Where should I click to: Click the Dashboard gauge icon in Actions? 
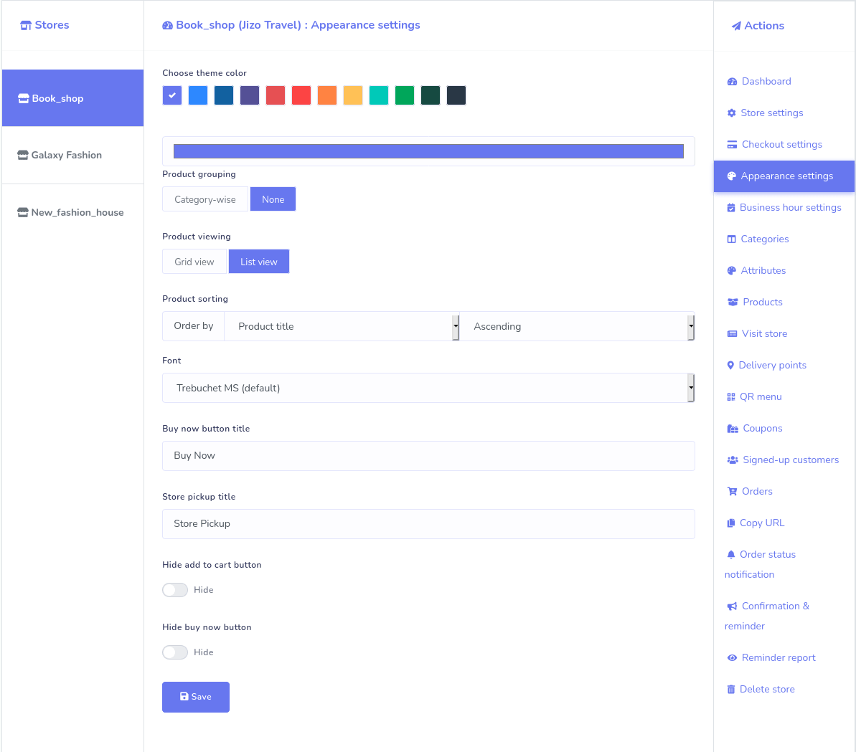pyautogui.click(x=732, y=82)
